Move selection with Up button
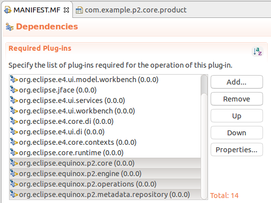The height and width of the screenshot is (203, 271). 237,116
